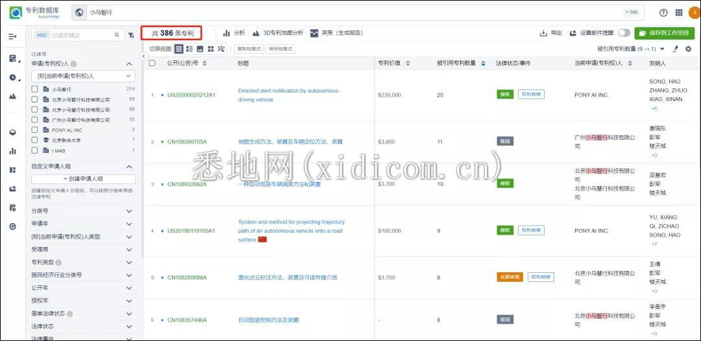Switch to image thumbnail view icon

click(200, 49)
